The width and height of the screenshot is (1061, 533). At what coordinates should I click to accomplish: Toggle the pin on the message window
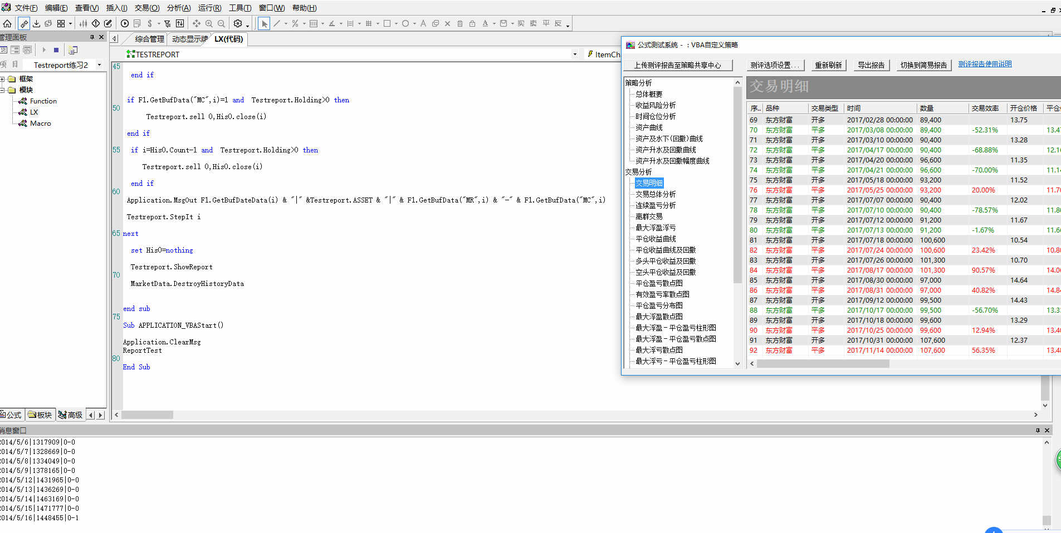click(x=1038, y=430)
